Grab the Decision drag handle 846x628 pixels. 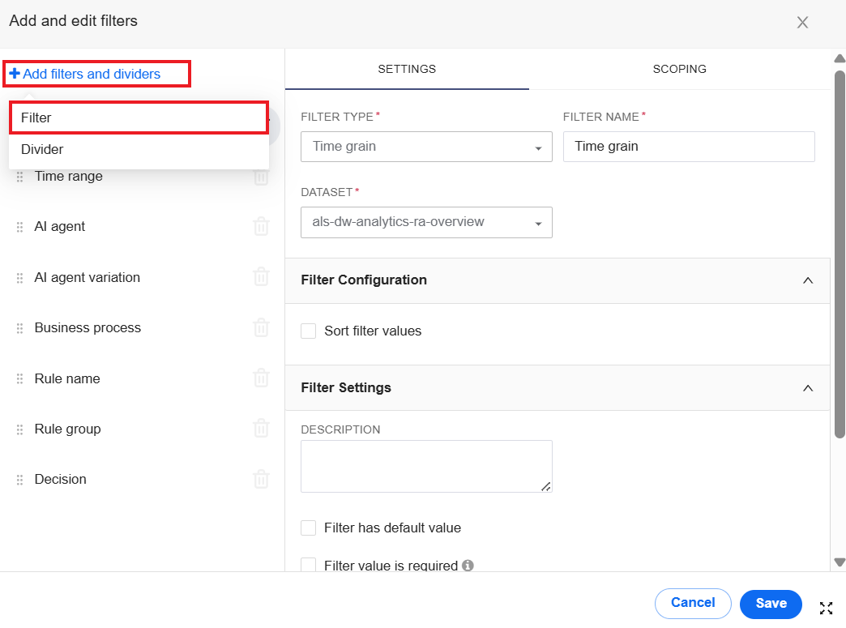(20, 480)
